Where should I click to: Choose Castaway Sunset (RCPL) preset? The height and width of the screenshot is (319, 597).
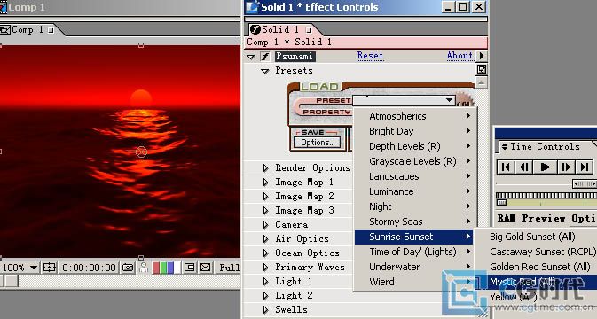(x=536, y=252)
